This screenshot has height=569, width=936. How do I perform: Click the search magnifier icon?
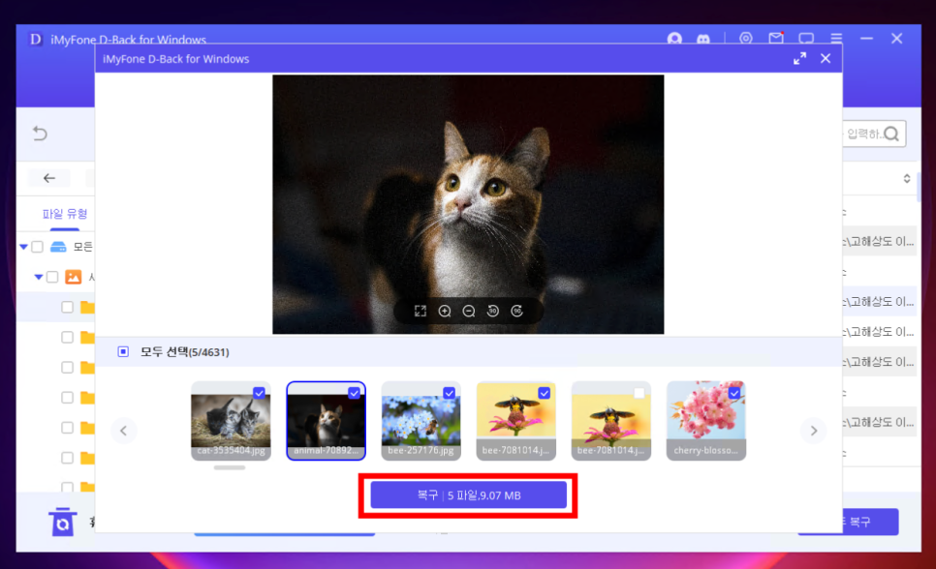[x=891, y=134]
